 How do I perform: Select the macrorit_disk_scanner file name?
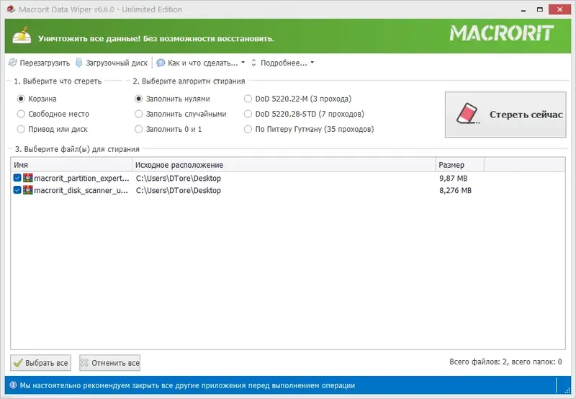pos(81,190)
